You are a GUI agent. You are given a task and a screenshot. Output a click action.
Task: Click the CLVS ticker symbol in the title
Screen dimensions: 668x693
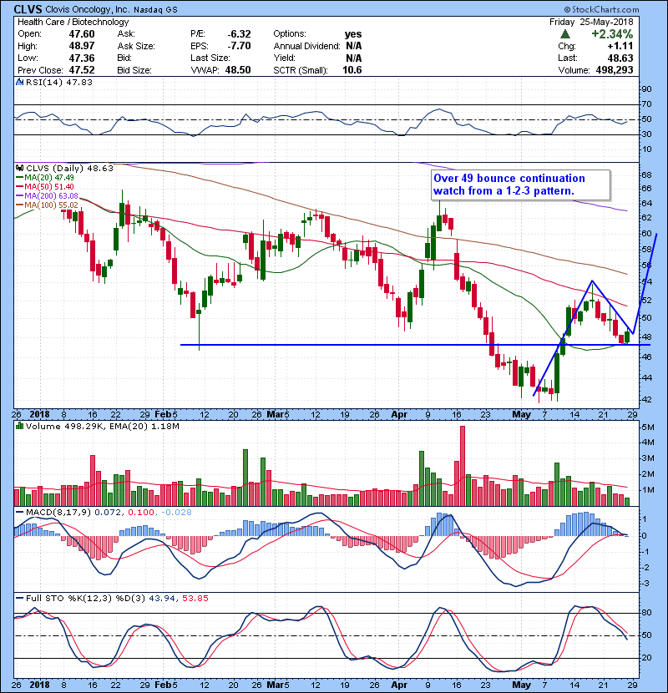(x=28, y=9)
